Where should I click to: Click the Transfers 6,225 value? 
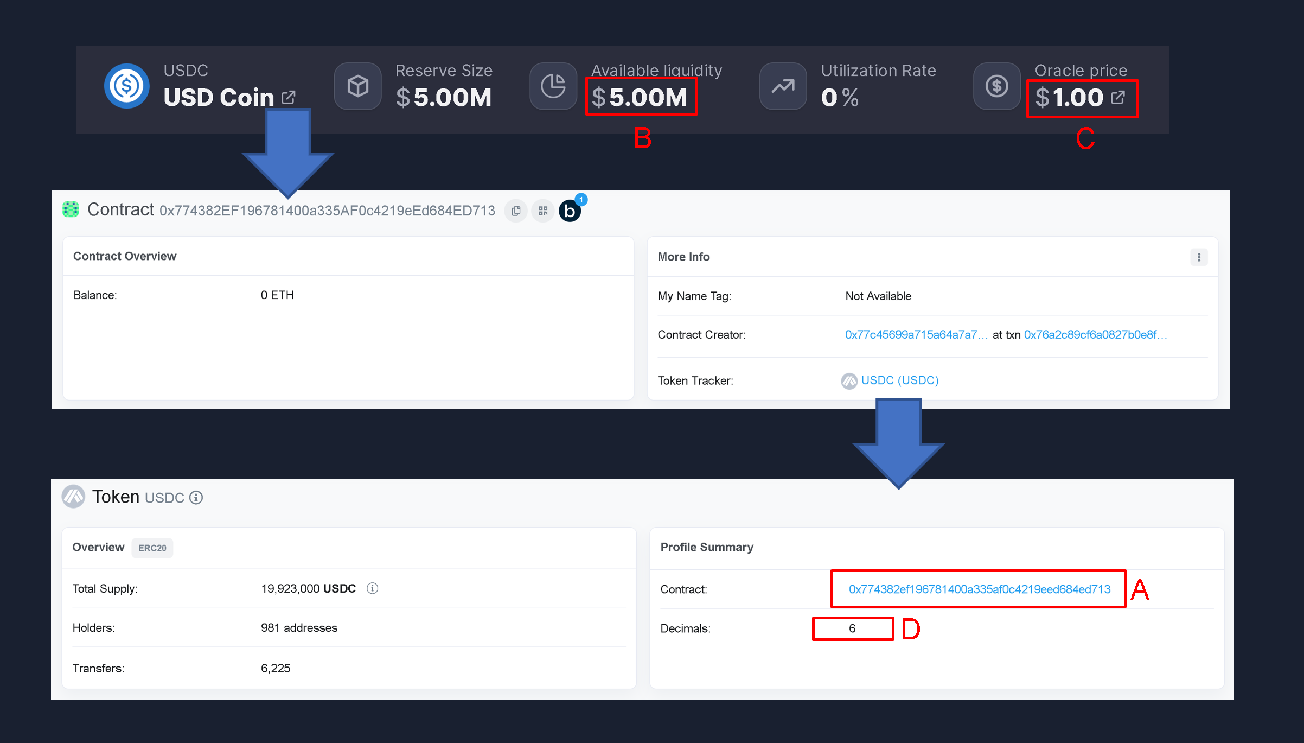276,668
